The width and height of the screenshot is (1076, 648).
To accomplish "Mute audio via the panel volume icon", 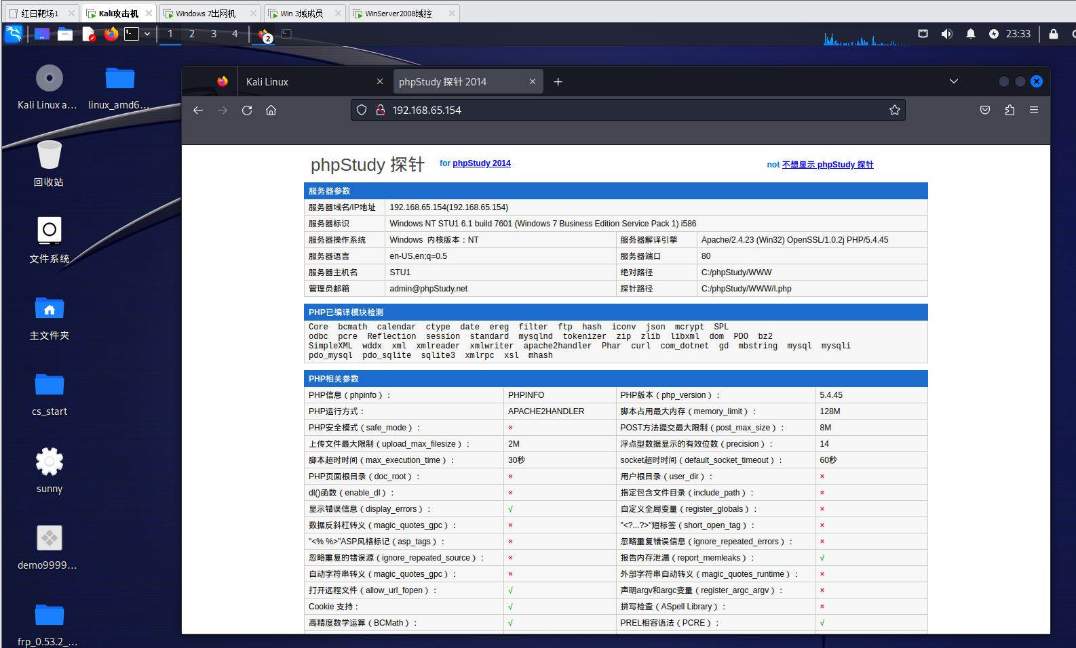I will [x=946, y=34].
